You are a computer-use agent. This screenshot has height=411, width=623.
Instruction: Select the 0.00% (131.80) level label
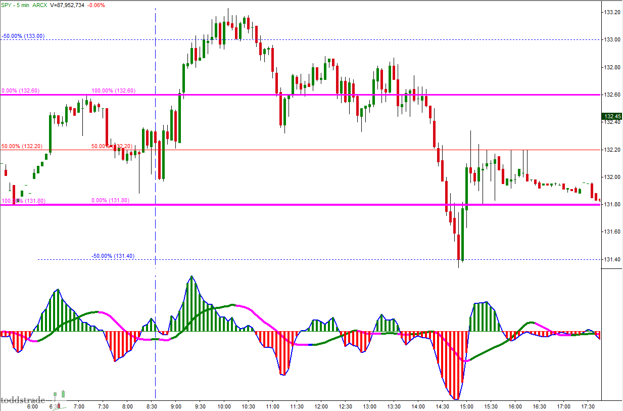(110, 201)
